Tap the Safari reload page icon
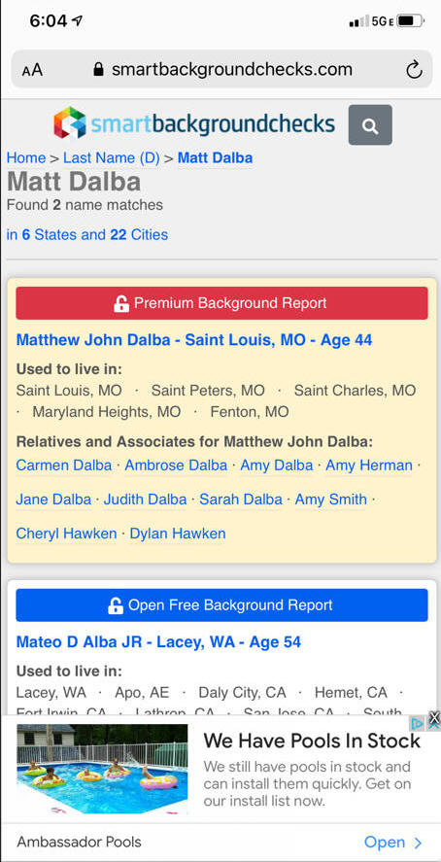This screenshot has height=862, width=441. [414, 70]
